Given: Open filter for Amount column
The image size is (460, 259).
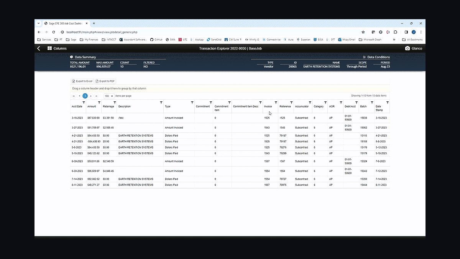Looking at the screenshot, I should [99, 102].
